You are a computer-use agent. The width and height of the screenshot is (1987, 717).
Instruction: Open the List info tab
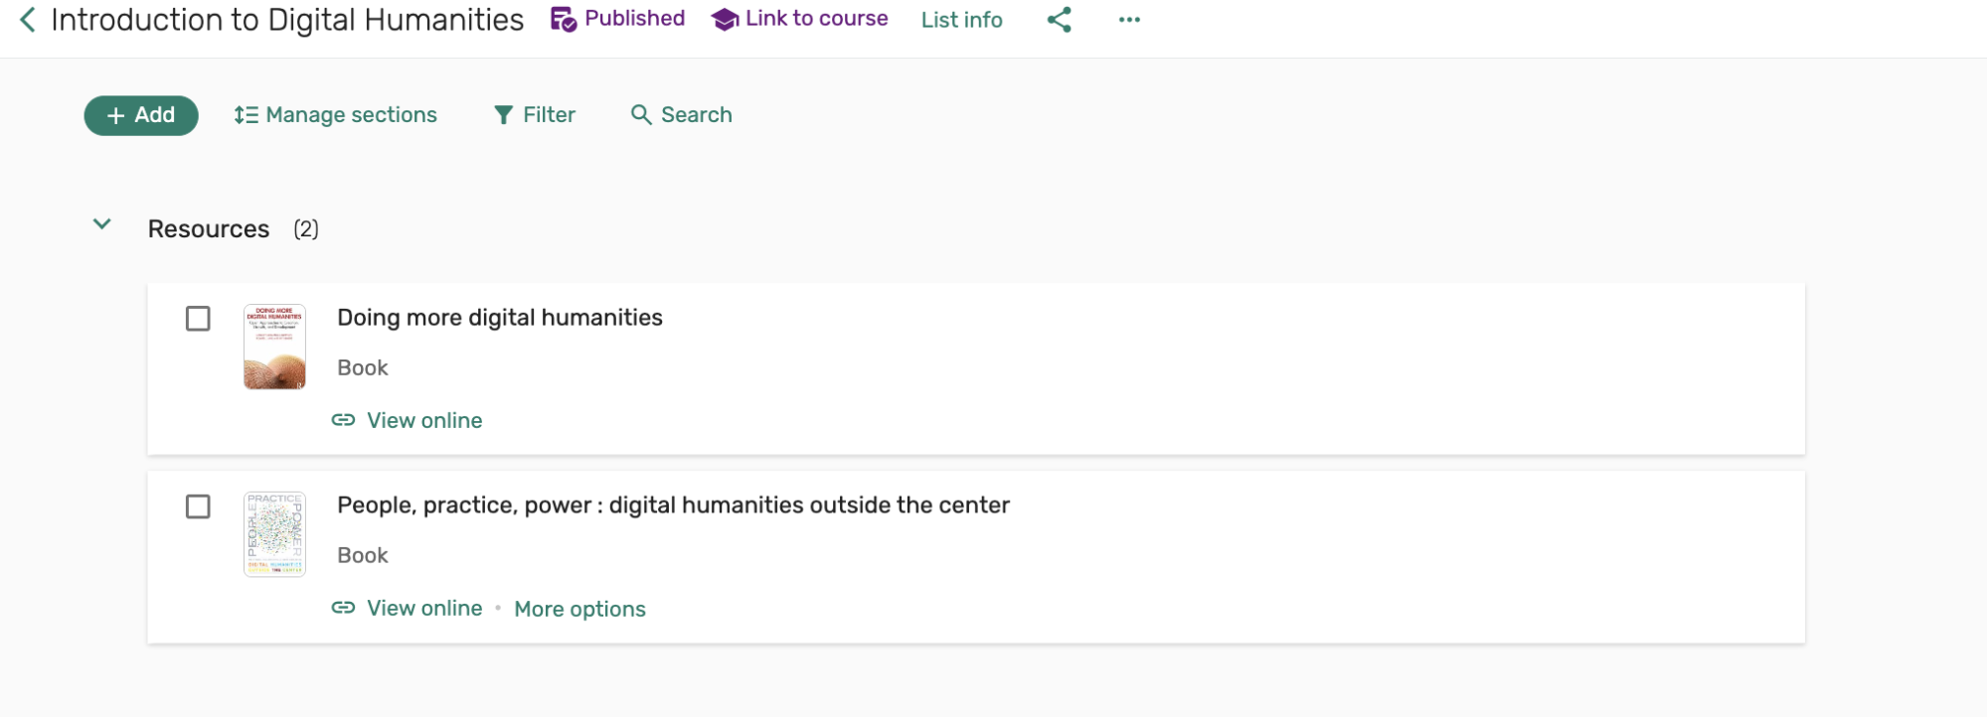(x=961, y=20)
